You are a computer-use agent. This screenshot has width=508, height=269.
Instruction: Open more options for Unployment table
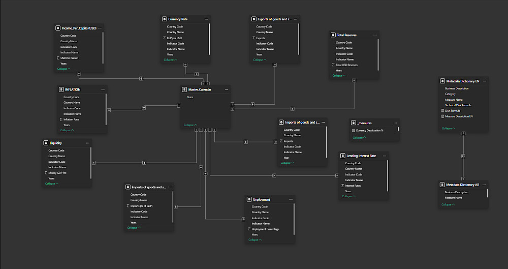click(291, 199)
